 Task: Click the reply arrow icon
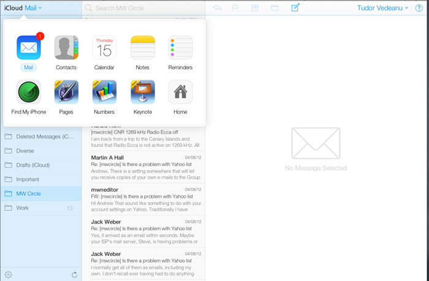coord(217,8)
